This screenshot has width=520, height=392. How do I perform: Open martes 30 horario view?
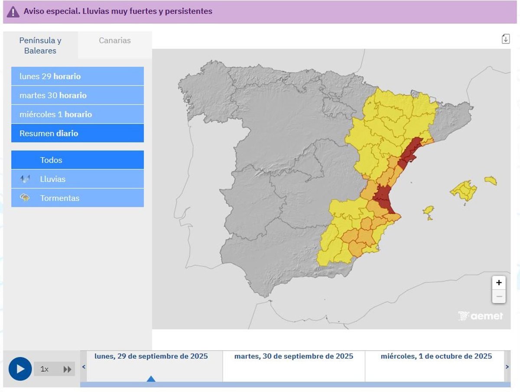[x=78, y=95]
